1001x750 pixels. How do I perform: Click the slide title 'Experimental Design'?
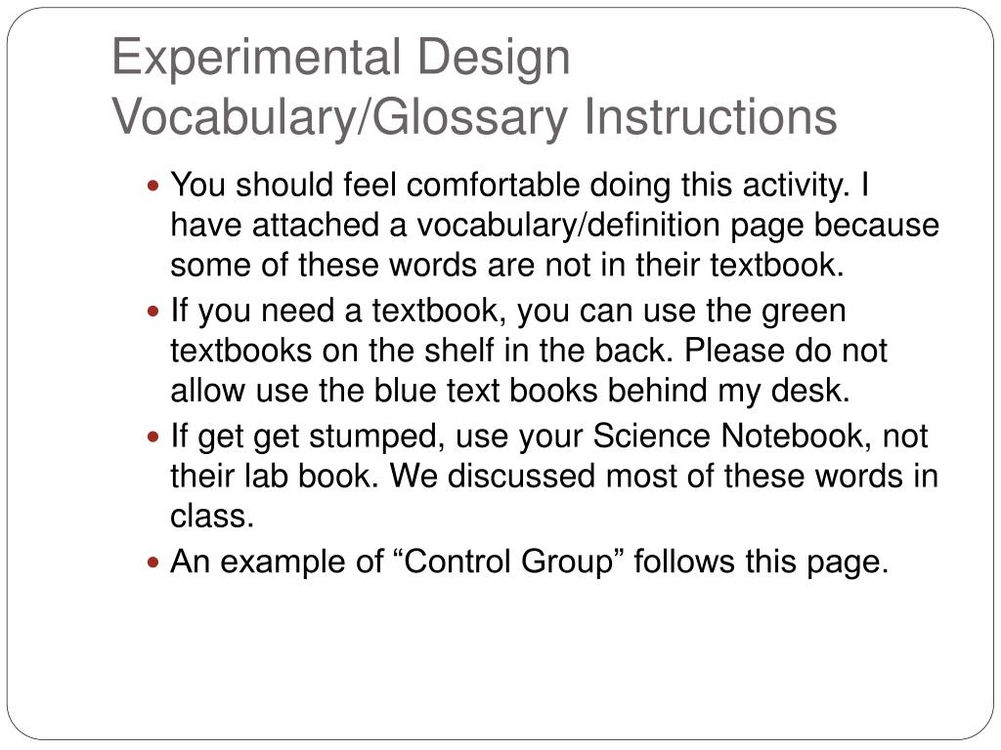(x=341, y=58)
